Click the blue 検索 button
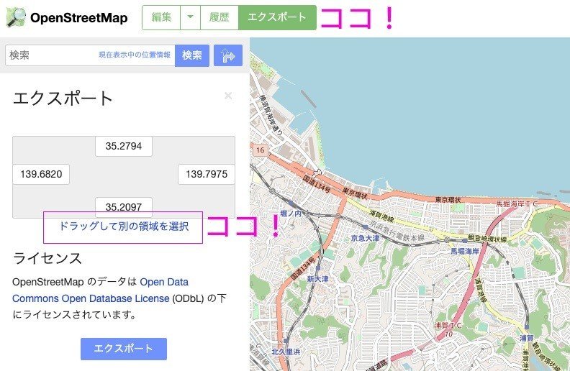The height and width of the screenshot is (371, 570). [192, 55]
